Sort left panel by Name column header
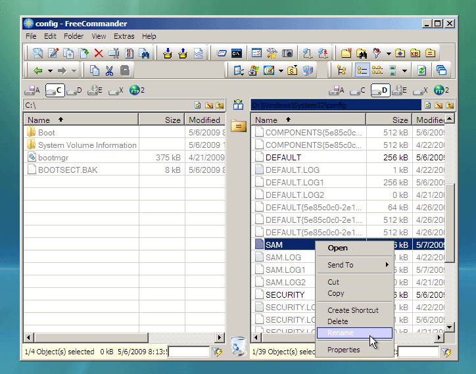 tap(81, 120)
